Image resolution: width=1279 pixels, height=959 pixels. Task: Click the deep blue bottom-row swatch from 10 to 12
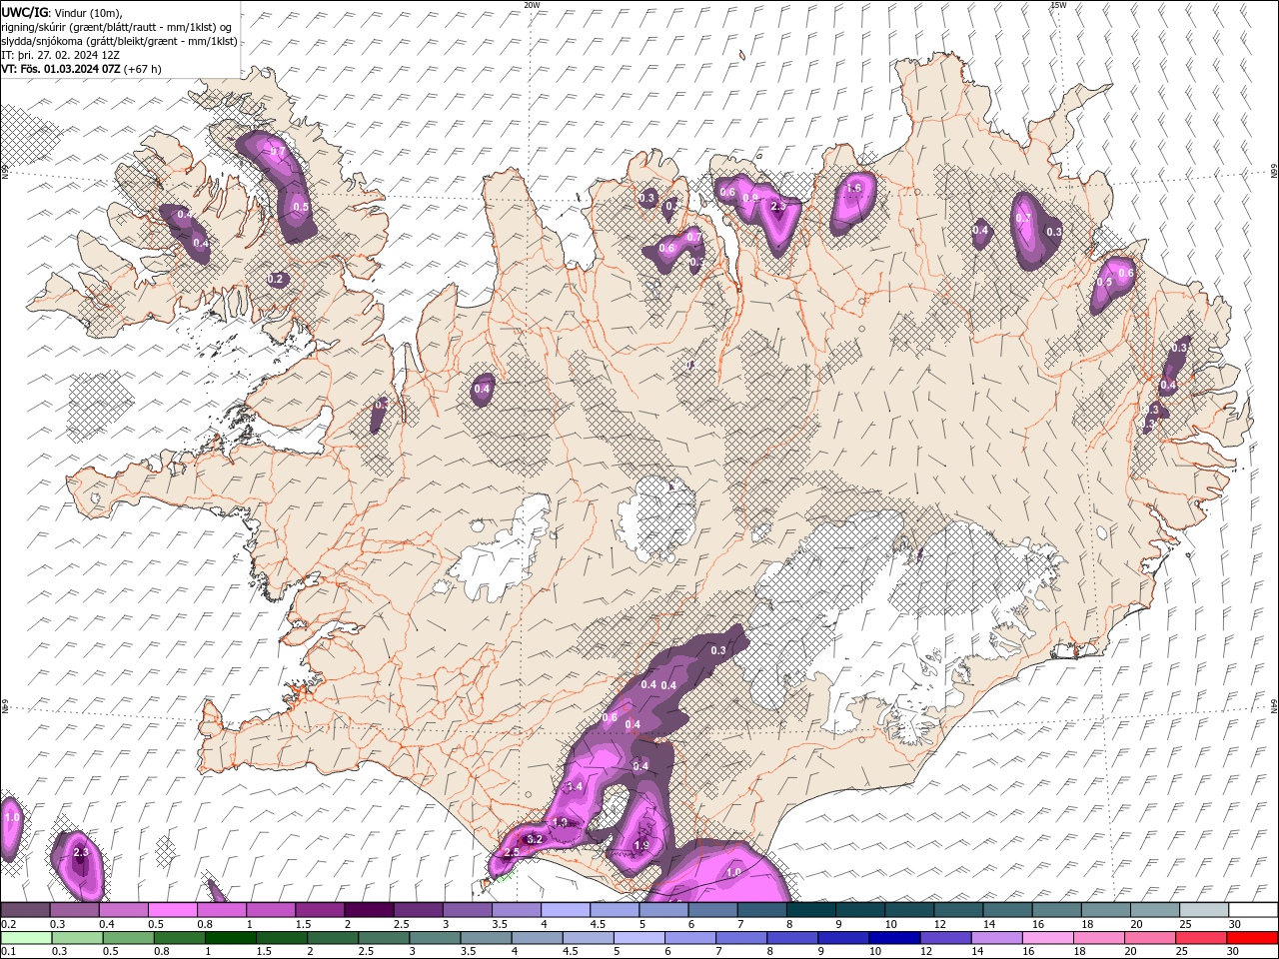(894, 938)
